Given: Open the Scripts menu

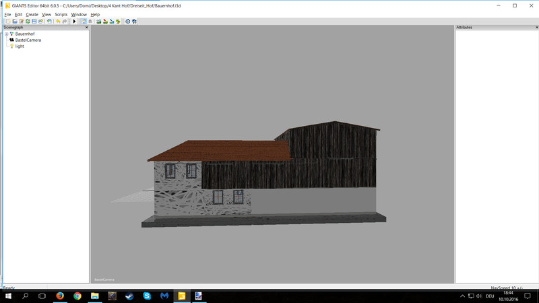Looking at the screenshot, I should (61, 14).
